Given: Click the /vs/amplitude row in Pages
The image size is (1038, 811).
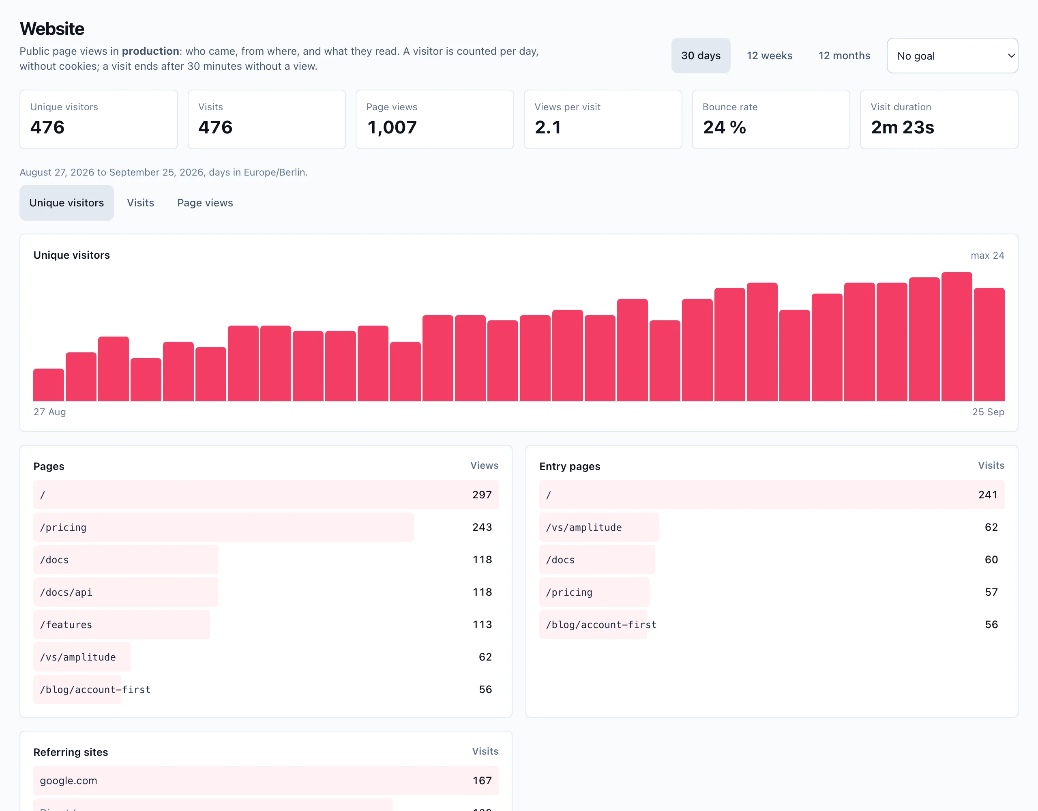Looking at the screenshot, I should tap(266, 657).
